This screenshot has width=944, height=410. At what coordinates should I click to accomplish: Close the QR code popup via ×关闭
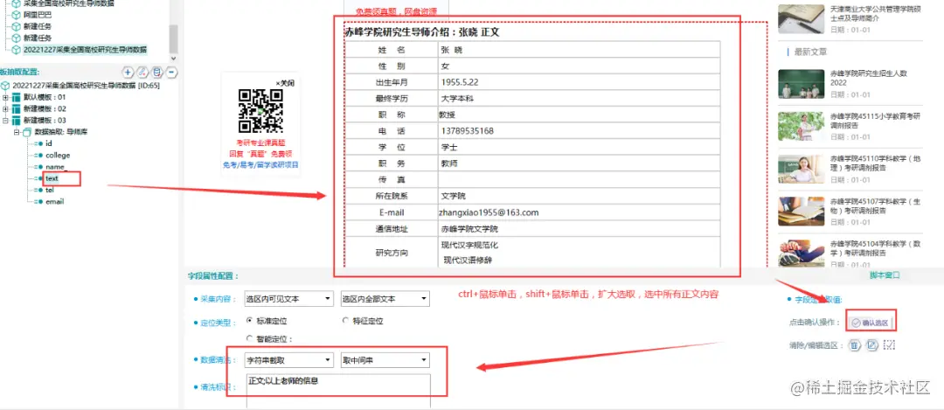pyautogui.click(x=284, y=82)
